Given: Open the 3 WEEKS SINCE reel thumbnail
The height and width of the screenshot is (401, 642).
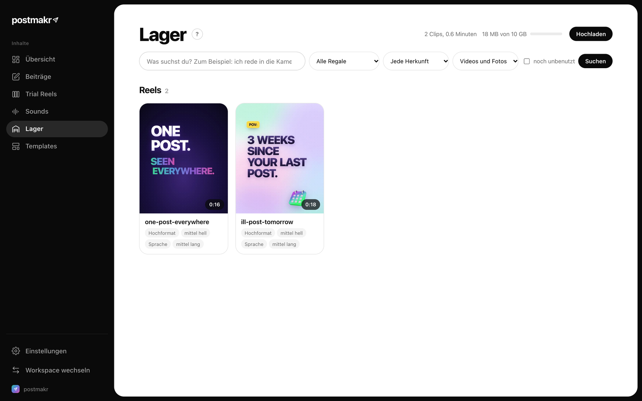Looking at the screenshot, I should pos(280,158).
